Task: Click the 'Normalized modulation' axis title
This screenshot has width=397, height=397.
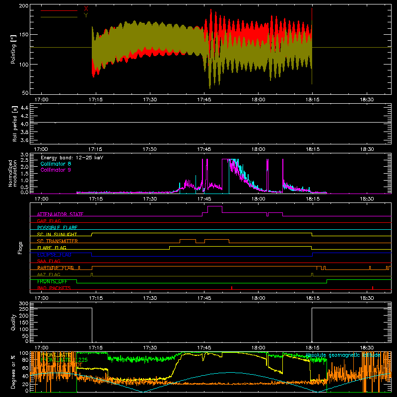Action: click(12, 173)
